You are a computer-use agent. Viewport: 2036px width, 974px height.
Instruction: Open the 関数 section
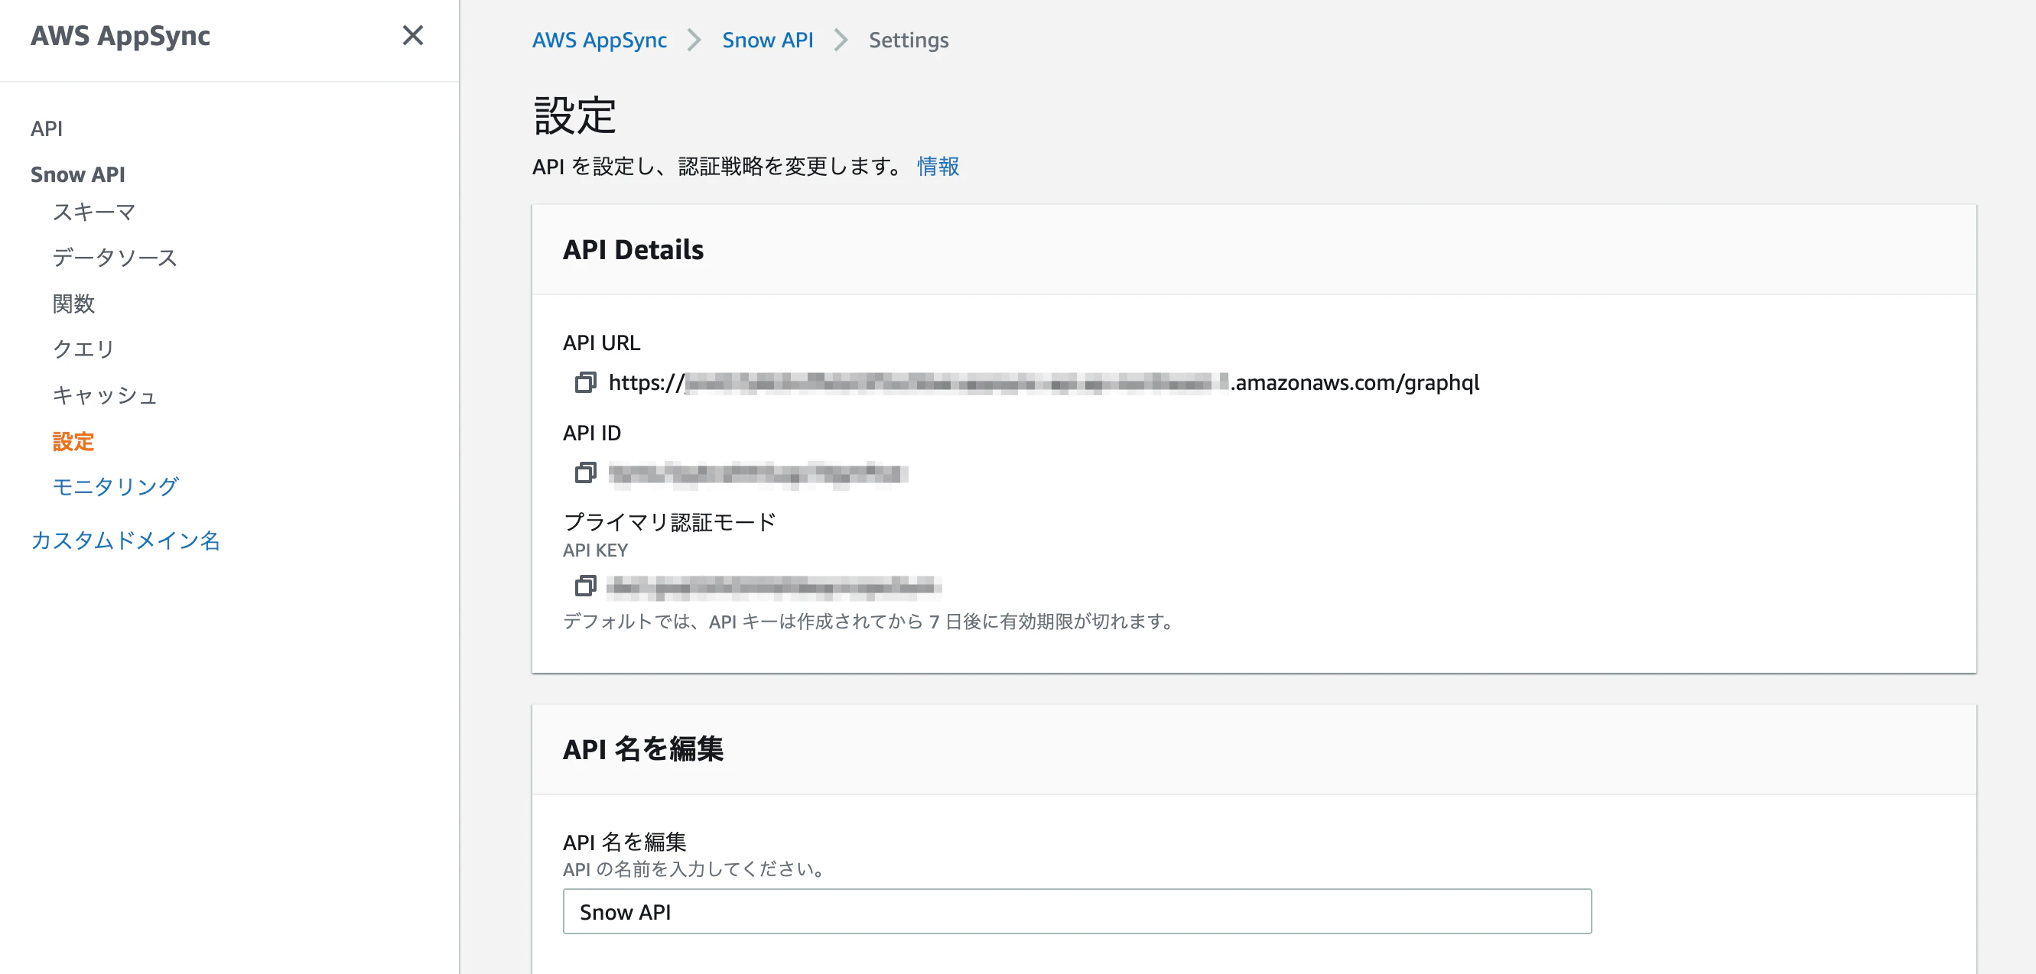tap(73, 304)
